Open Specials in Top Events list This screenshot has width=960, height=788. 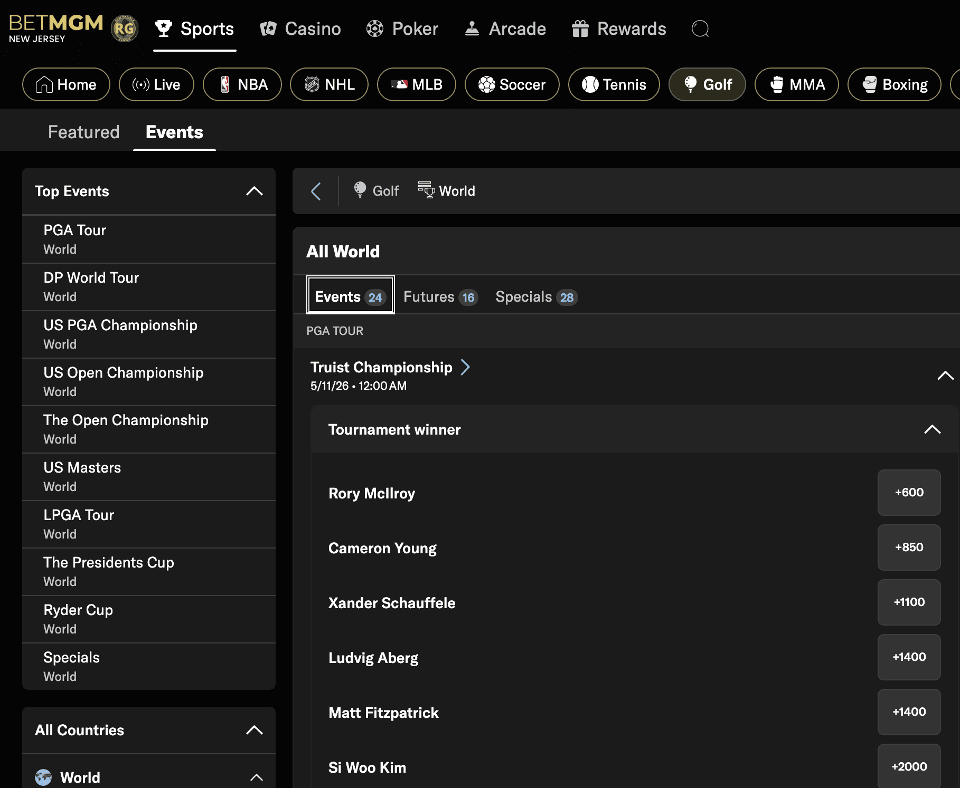coord(149,667)
